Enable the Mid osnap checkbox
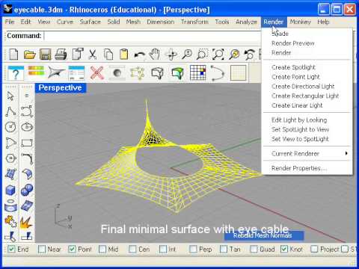359x269 pixels. pos(102,249)
